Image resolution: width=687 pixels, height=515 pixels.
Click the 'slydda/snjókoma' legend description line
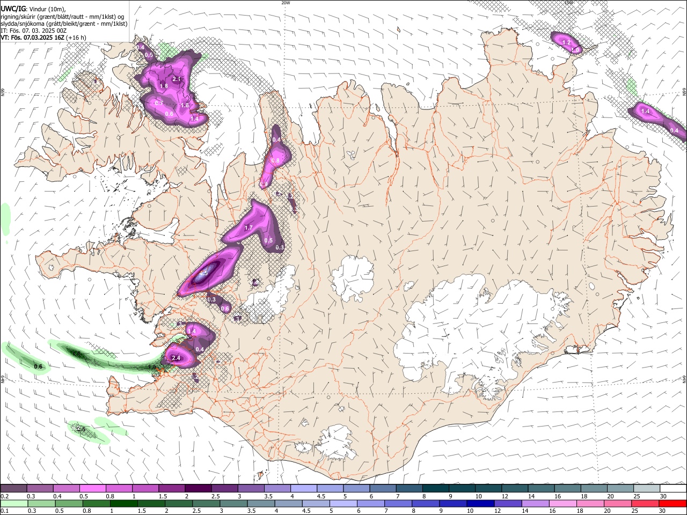click(x=63, y=24)
